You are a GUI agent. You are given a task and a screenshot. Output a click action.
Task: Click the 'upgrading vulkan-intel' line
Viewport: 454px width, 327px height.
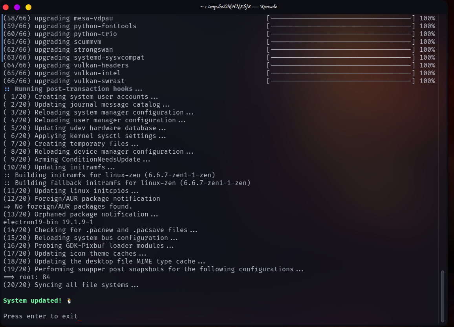click(62, 73)
